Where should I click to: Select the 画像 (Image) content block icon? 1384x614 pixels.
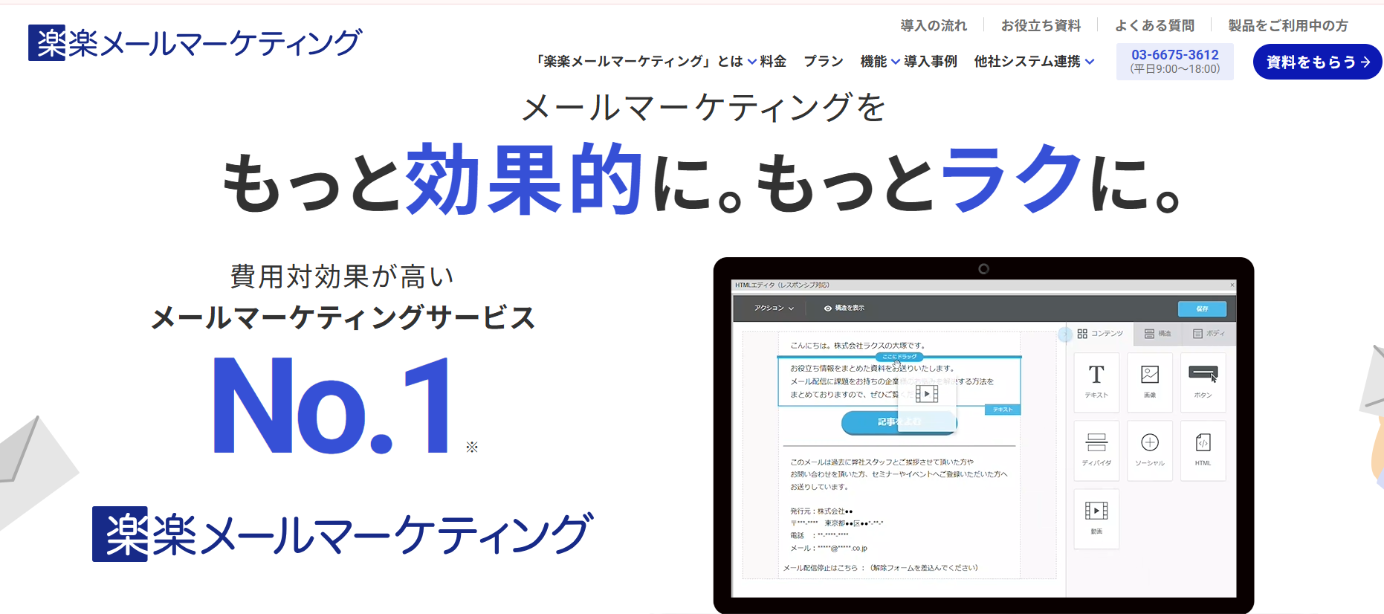click(x=1150, y=375)
